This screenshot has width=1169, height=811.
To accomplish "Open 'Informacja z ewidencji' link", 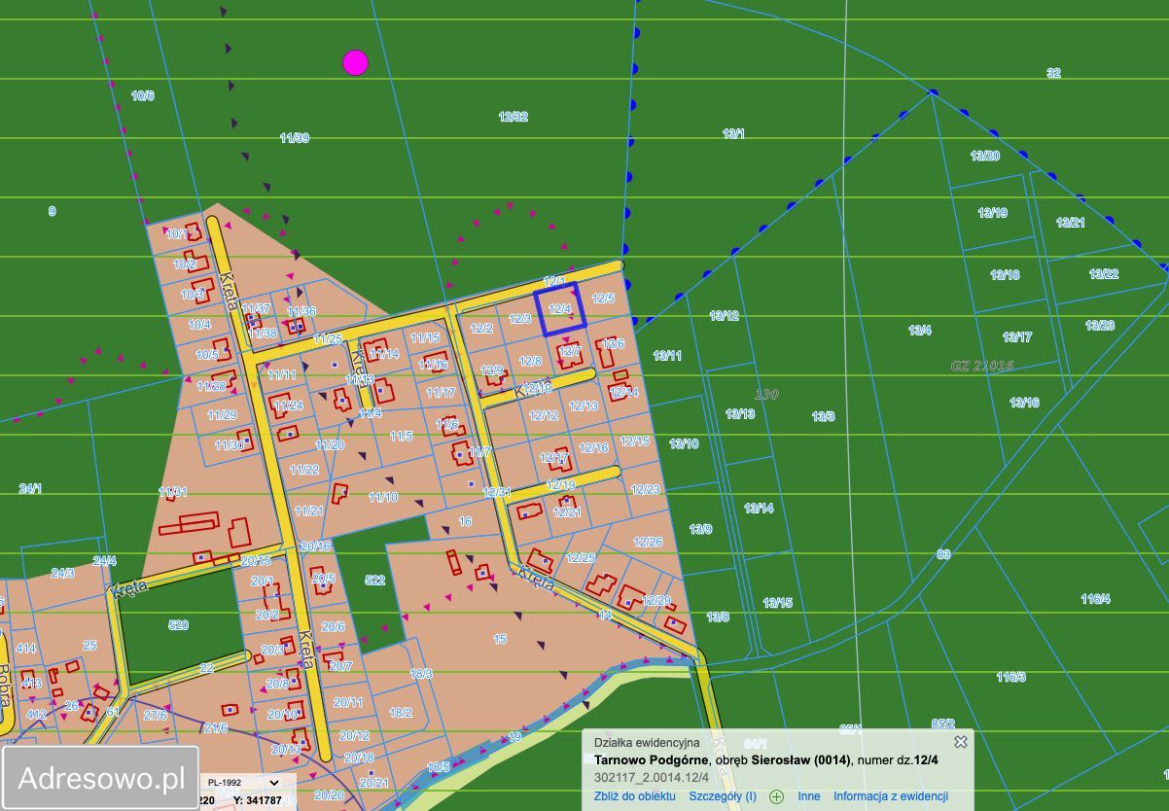I will tap(891, 796).
